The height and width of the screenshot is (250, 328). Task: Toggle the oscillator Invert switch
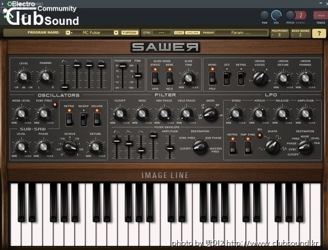coord(83,119)
